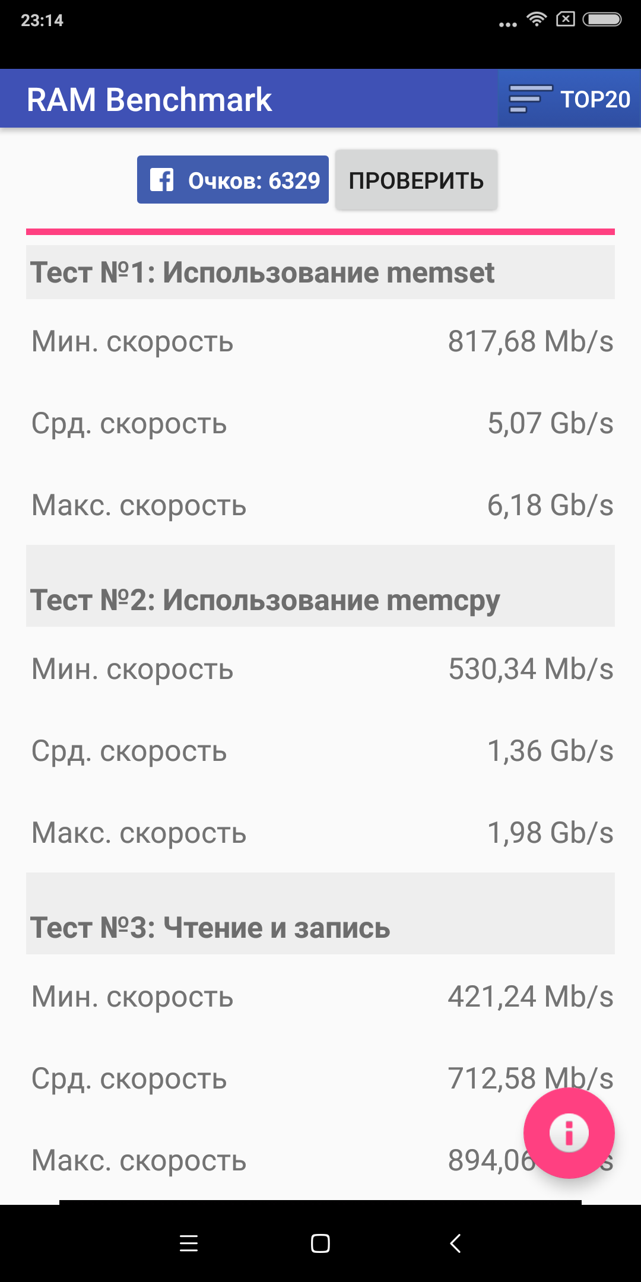Select the Тест №1 memset header
The width and height of the screenshot is (641, 1282).
click(x=320, y=272)
